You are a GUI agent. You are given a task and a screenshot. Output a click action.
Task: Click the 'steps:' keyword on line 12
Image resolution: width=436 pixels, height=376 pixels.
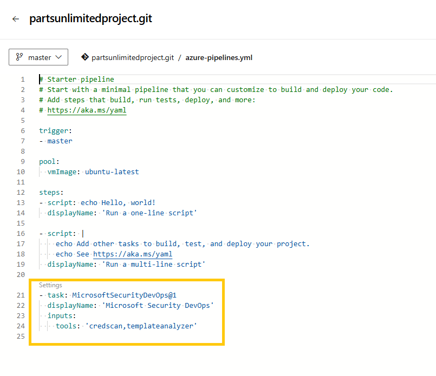pos(51,193)
